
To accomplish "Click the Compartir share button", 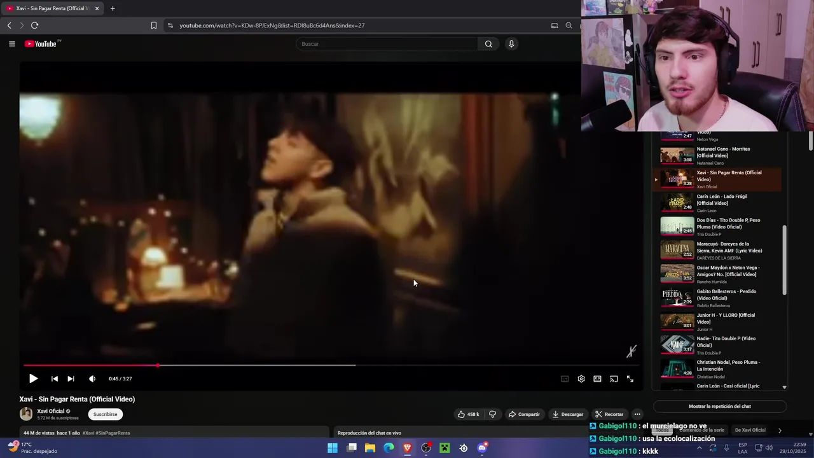I will click(x=524, y=414).
